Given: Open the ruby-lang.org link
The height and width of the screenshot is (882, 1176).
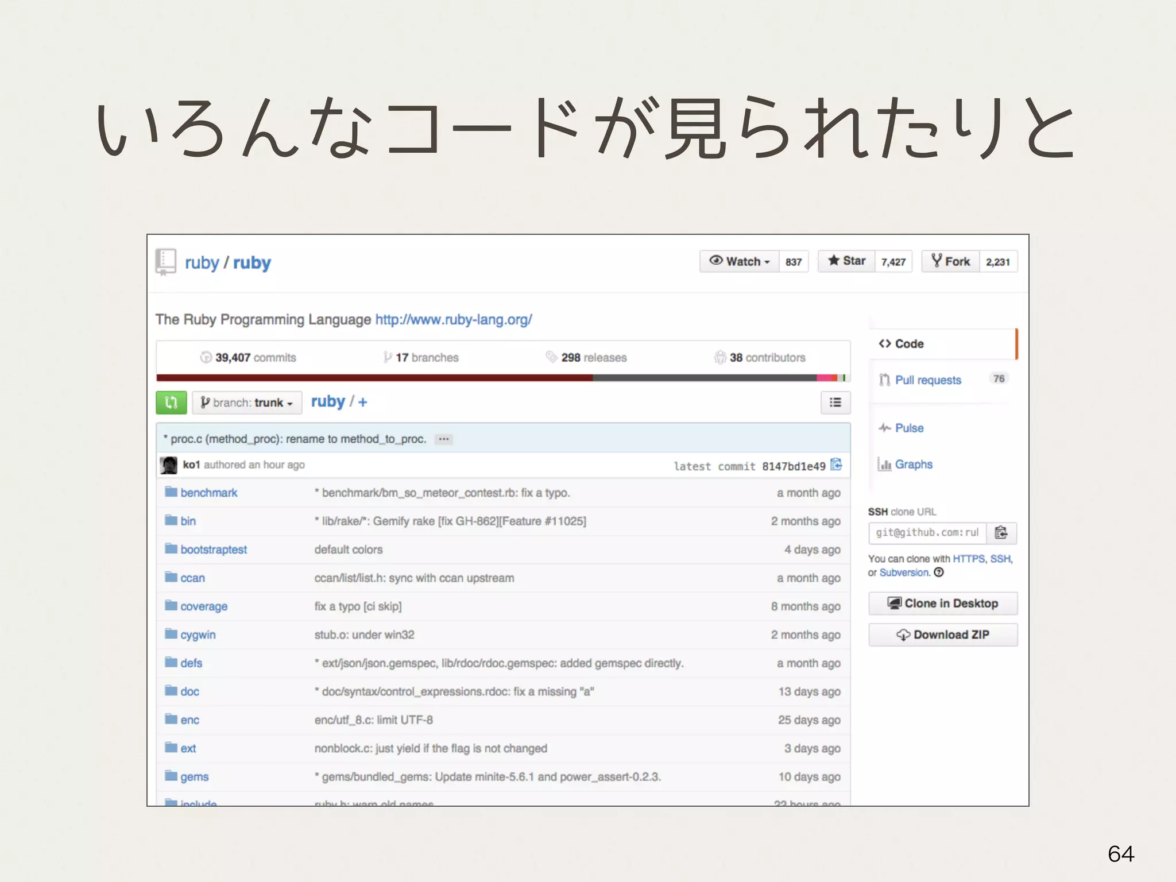Looking at the screenshot, I should tap(454, 320).
